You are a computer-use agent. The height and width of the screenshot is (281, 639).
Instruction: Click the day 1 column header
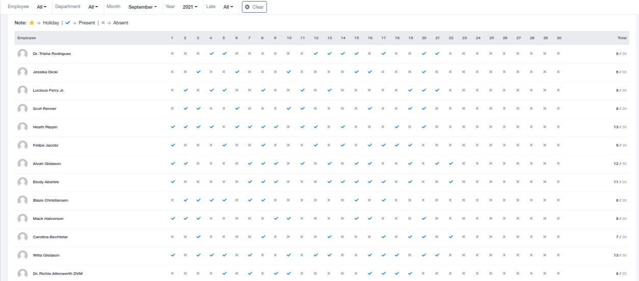click(172, 38)
